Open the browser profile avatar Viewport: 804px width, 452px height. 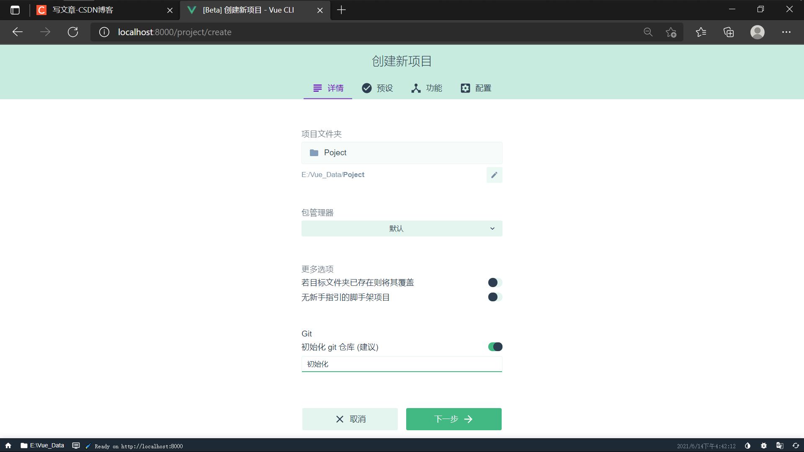pyautogui.click(x=757, y=32)
